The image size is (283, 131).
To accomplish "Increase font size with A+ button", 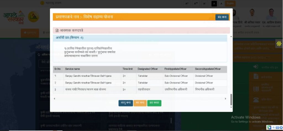I will [x=187, y=4].
